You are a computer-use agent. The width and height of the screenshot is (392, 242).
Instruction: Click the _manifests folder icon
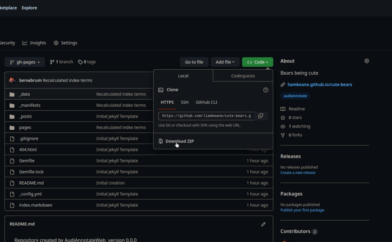pos(12,105)
